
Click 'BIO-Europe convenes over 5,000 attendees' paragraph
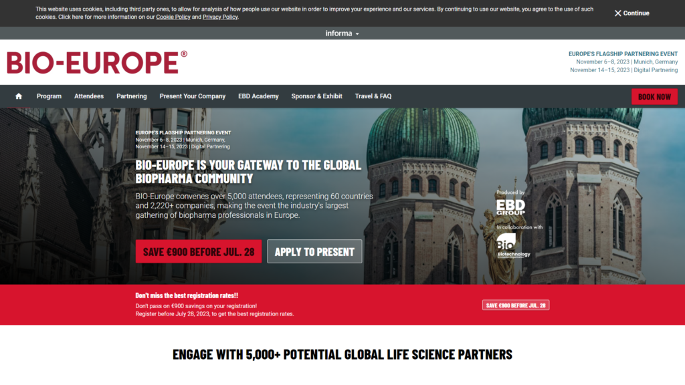point(254,206)
